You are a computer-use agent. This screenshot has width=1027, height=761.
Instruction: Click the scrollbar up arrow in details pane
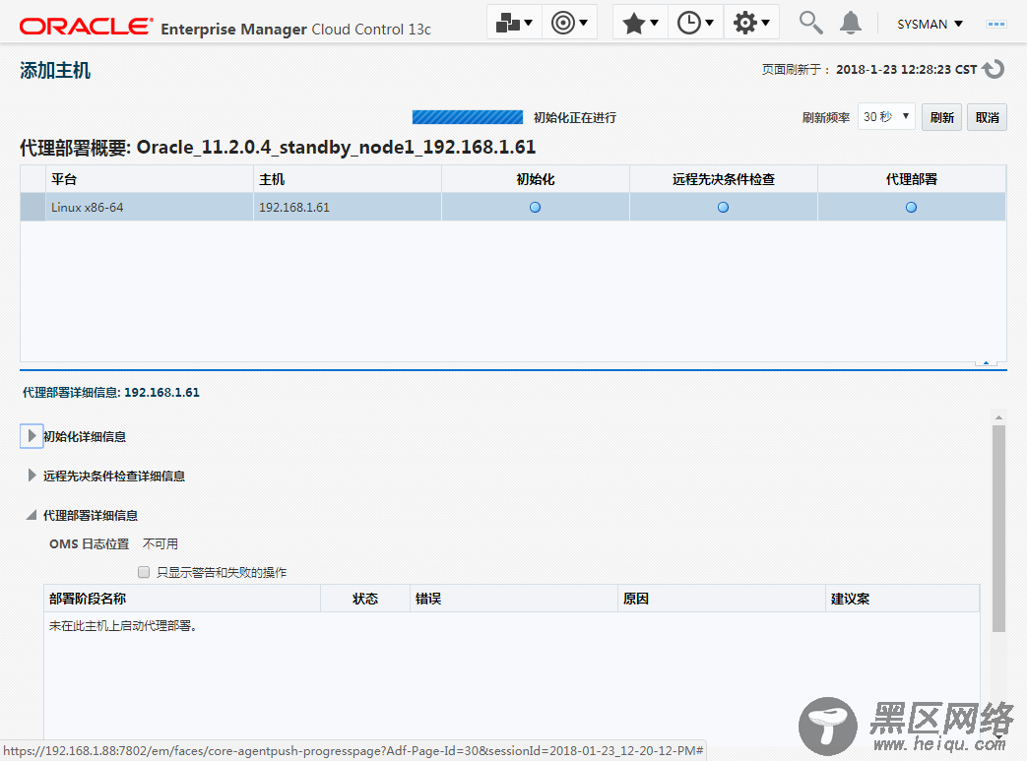click(x=998, y=417)
